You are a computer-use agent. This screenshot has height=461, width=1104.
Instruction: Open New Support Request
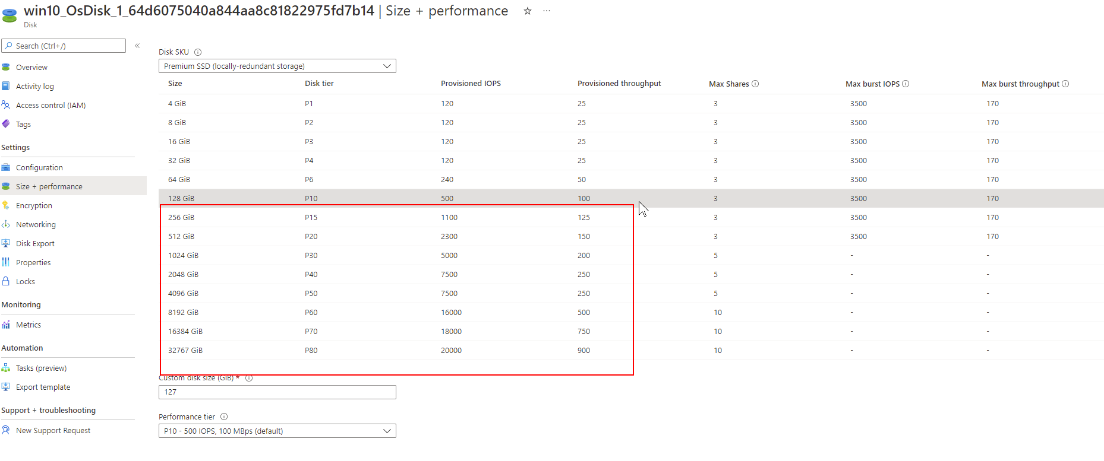pyautogui.click(x=53, y=430)
